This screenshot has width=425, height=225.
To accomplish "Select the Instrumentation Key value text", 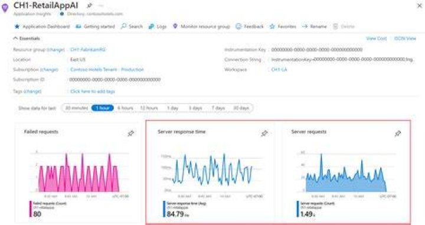I will point(316,50).
